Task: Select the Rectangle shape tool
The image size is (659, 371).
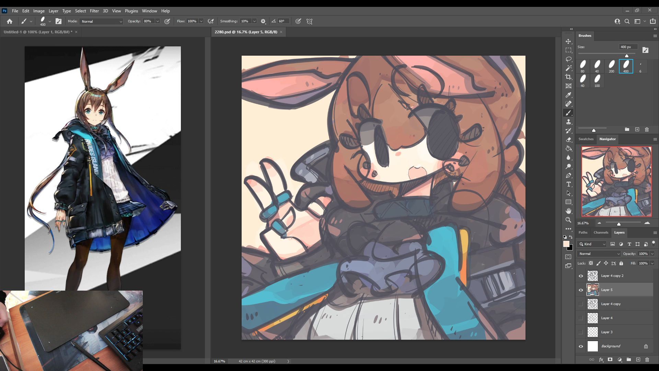Action: pyautogui.click(x=568, y=202)
